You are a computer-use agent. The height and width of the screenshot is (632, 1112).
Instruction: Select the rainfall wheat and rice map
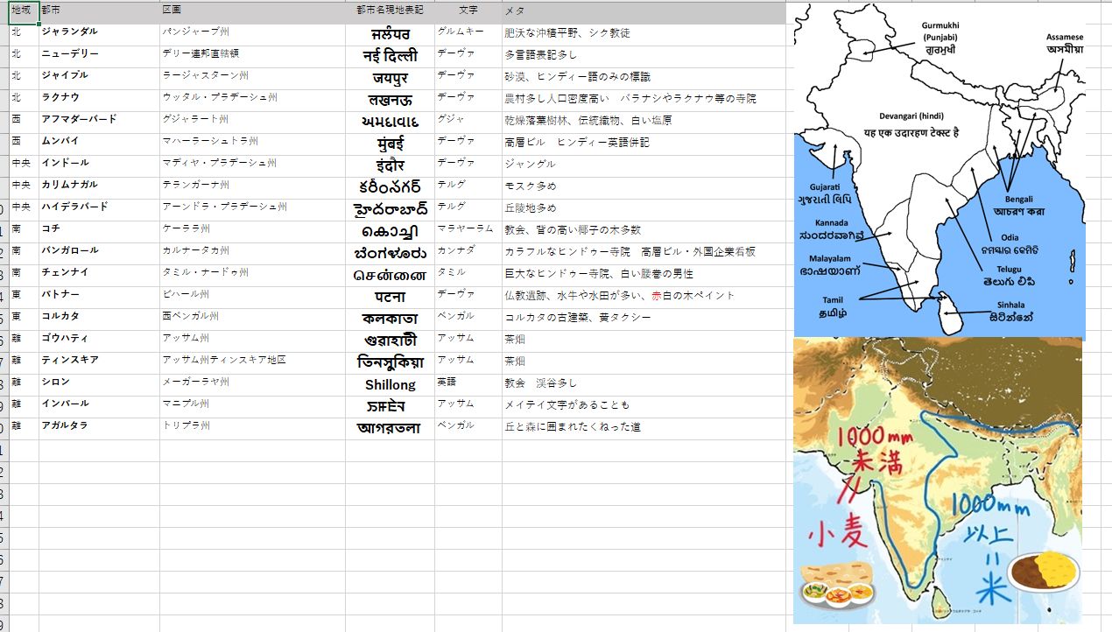click(938, 480)
